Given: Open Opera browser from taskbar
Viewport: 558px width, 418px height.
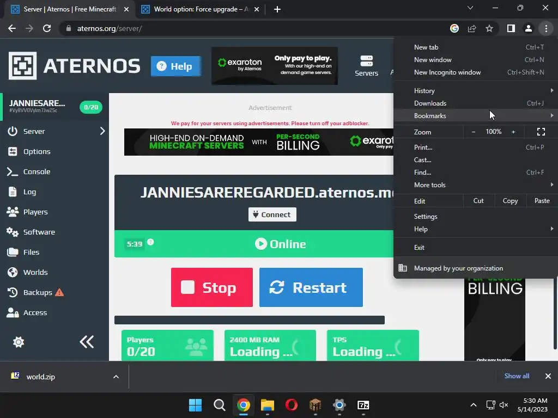Looking at the screenshot, I should point(291,405).
